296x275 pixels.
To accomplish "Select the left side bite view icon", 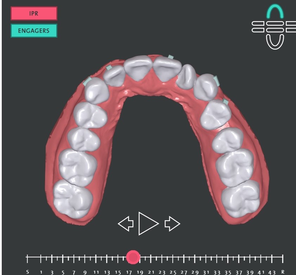I will pos(258,27).
